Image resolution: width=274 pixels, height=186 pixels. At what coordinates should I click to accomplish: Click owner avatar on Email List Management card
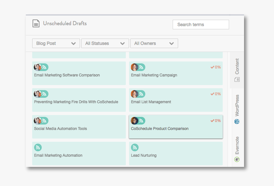pos(134,94)
